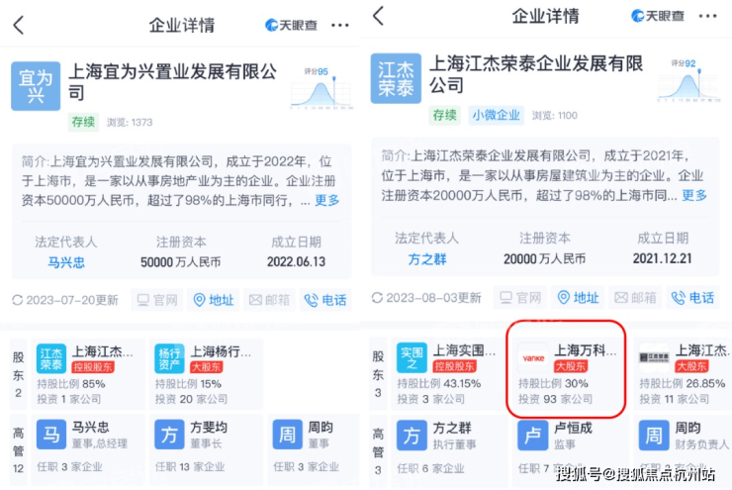Expand 更多 in 上海江杰荣泰 company intro

[x=694, y=195]
